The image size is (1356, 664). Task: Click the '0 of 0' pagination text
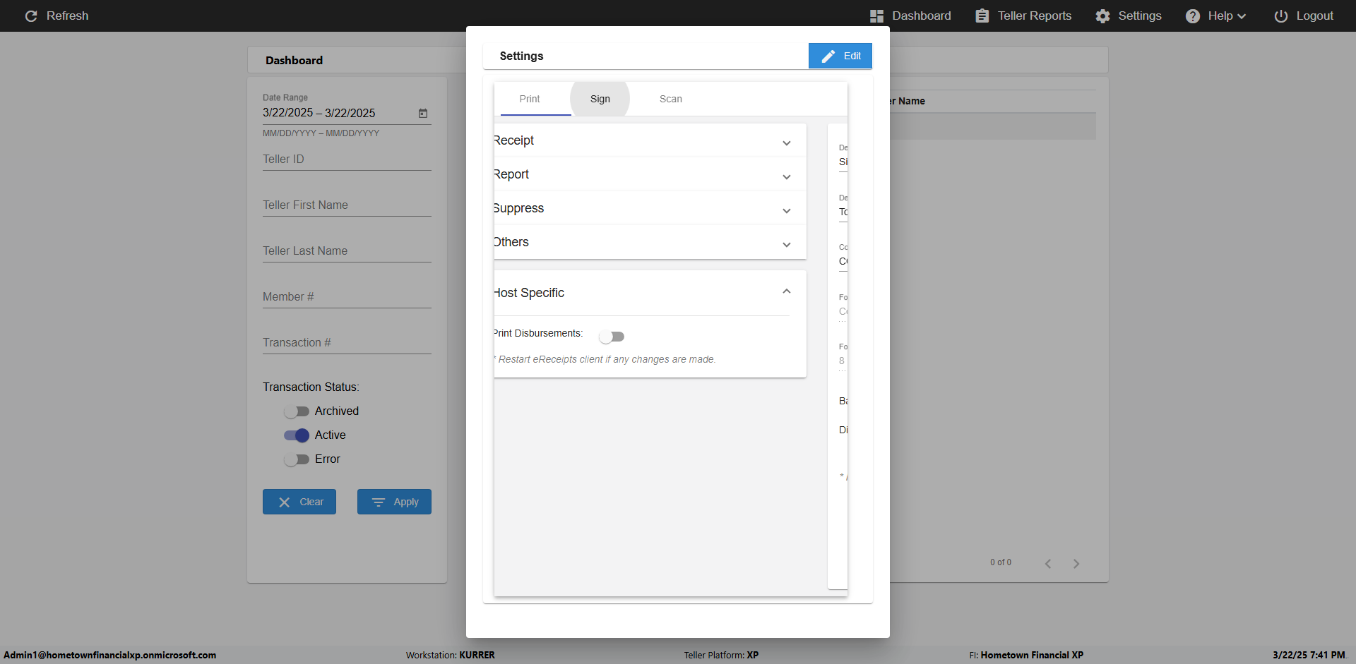tap(1001, 562)
